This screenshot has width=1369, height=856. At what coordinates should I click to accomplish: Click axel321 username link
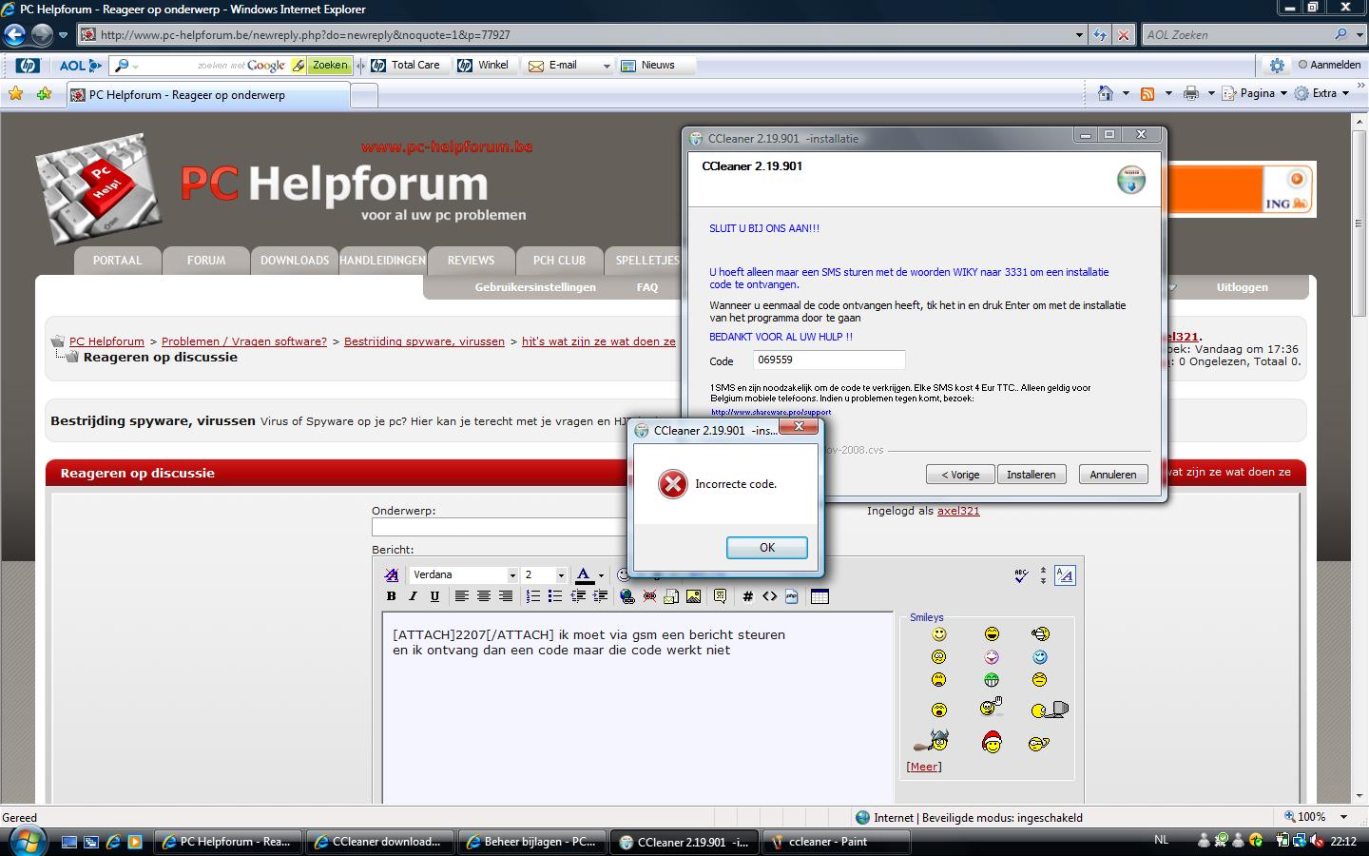[958, 511]
